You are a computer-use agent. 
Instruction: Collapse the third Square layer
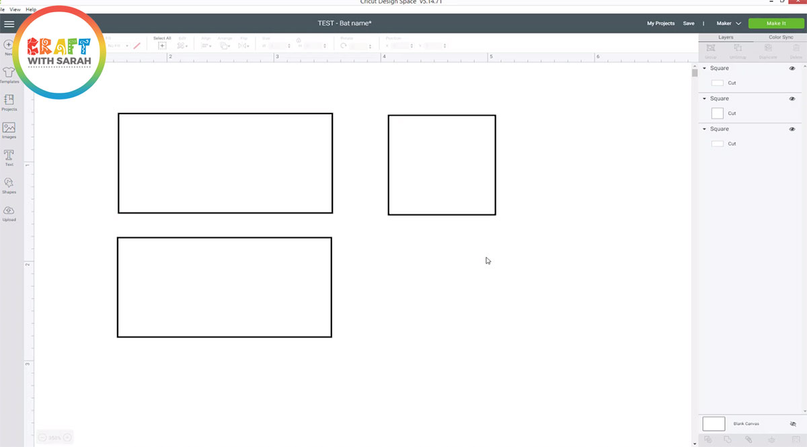(x=705, y=129)
